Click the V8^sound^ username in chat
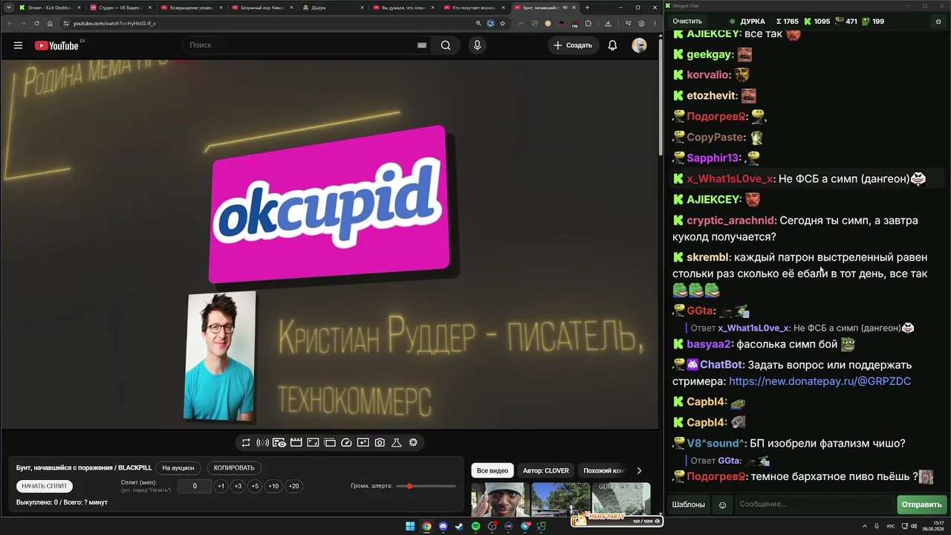Screen dimensions: 951x535 click(x=716, y=444)
